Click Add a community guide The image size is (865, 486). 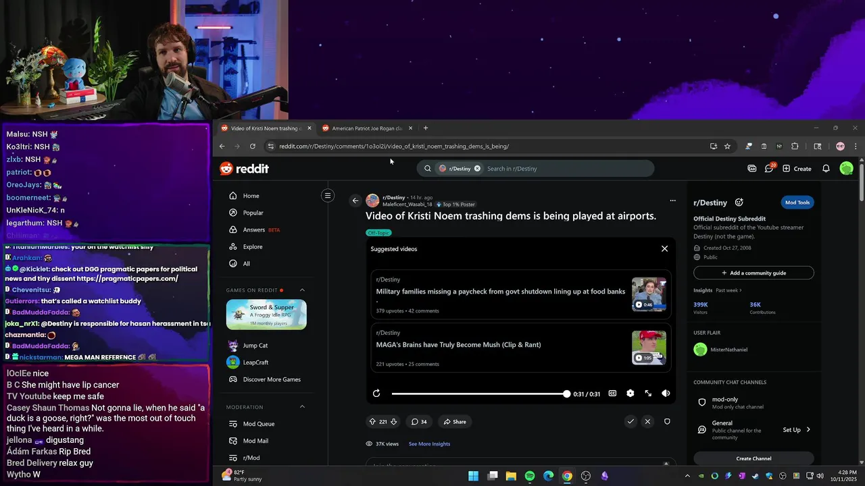(x=753, y=273)
